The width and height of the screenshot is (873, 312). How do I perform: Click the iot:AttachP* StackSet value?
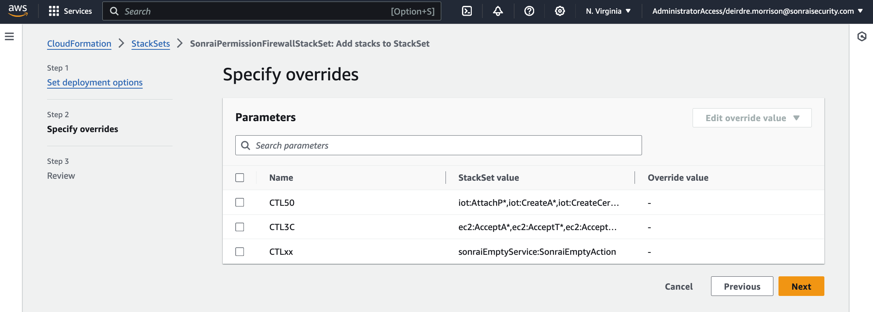coord(538,203)
